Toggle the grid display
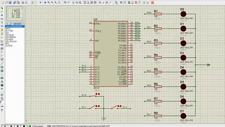The image size is (225, 127). coord(36,2)
